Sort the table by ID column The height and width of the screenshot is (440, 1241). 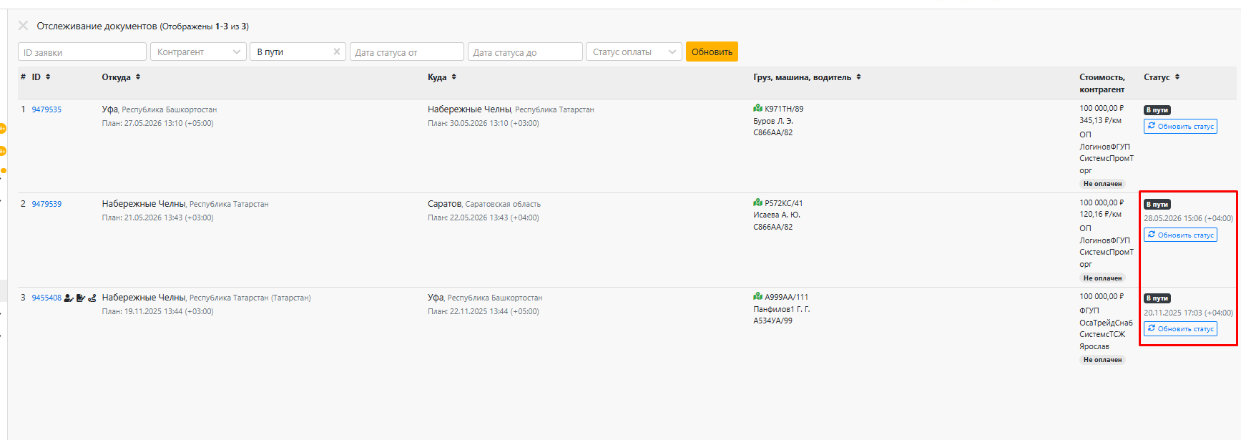click(48, 77)
